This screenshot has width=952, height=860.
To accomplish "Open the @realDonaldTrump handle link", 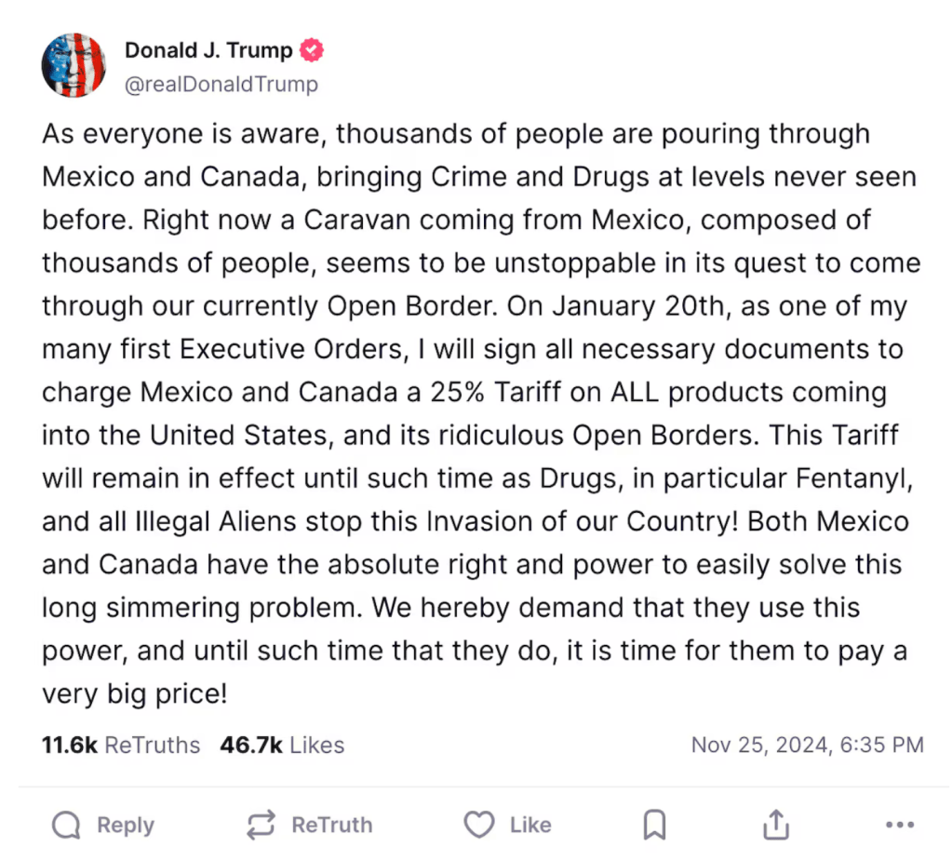I will coord(221,85).
